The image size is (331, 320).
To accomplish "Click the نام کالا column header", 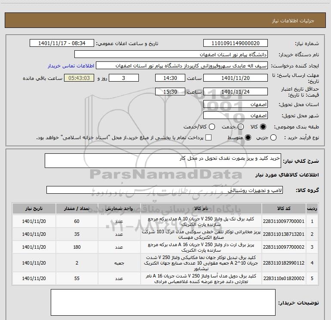I will pyautogui.click(x=201, y=208).
